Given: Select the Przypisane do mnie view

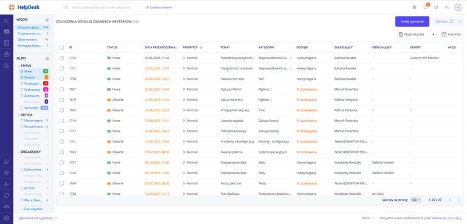Looking at the screenshot, I should (x=33, y=33).
